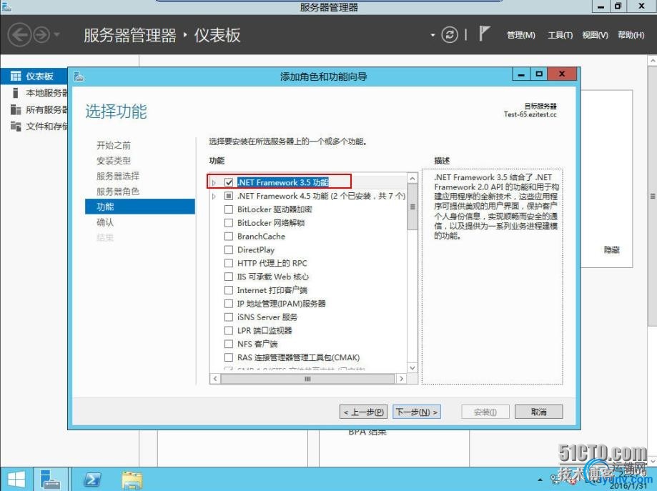Viewport: 657px width, 491px height.
Task: Open Server Manager from the taskbar
Action: coord(51,480)
